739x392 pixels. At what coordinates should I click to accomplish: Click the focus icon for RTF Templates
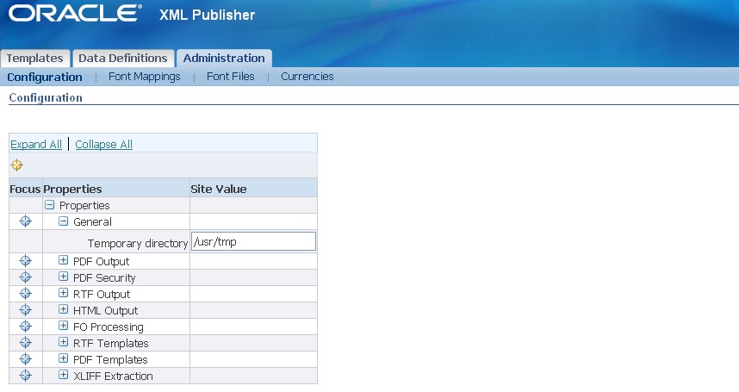click(x=26, y=343)
